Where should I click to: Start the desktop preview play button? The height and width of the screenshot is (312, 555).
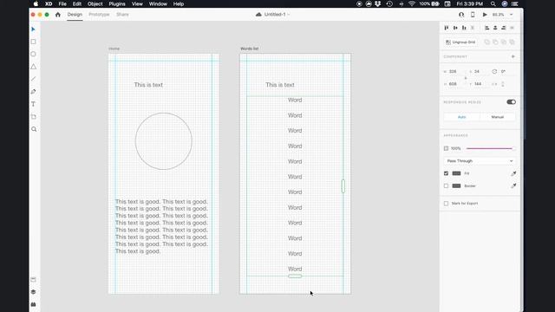tap(485, 15)
